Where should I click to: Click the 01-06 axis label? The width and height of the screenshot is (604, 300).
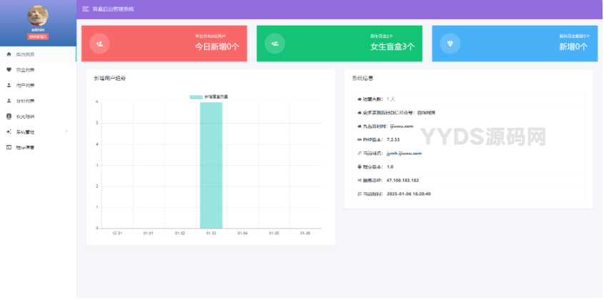click(x=306, y=234)
